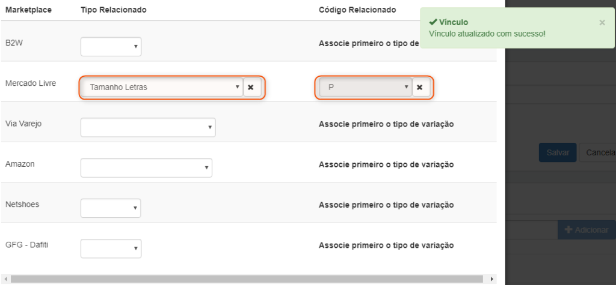This screenshot has width=616, height=285.
Task: Dismiss the Vínculo success notification
Action: pyautogui.click(x=602, y=23)
